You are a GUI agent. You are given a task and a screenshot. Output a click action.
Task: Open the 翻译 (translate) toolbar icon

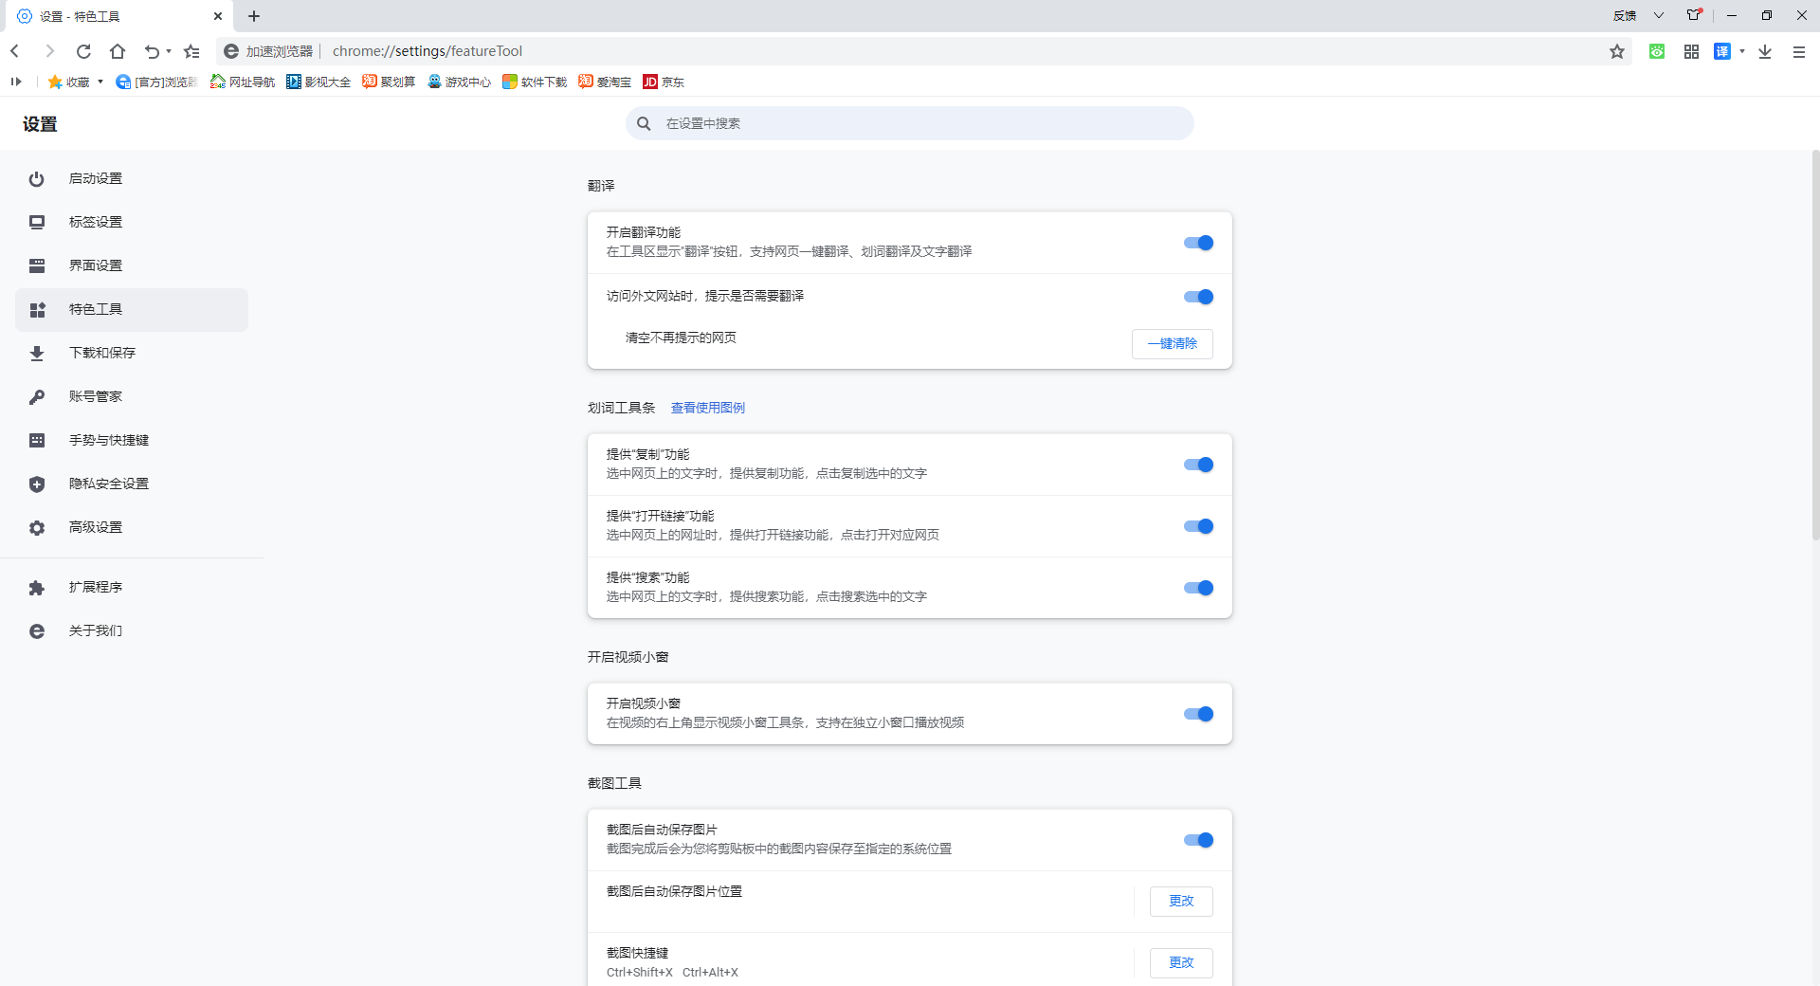1722,51
